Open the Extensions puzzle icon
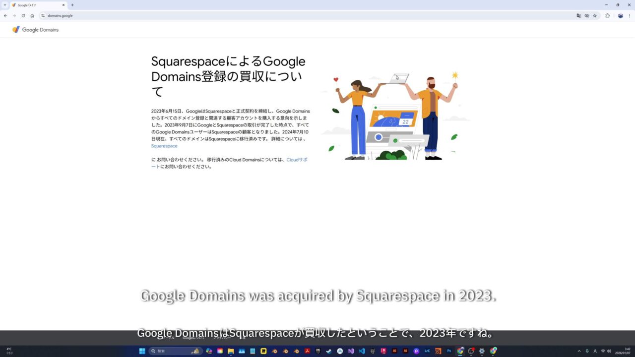 click(x=607, y=16)
